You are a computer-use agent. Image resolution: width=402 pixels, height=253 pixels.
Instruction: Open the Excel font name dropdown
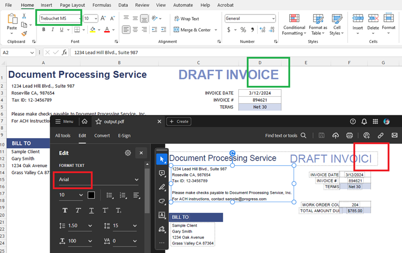click(x=80, y=18)
